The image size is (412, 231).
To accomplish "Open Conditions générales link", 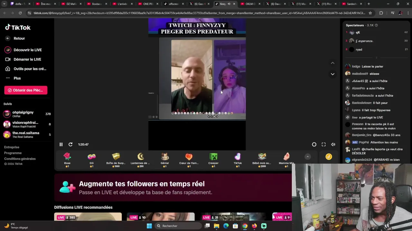I will [20, 159].
